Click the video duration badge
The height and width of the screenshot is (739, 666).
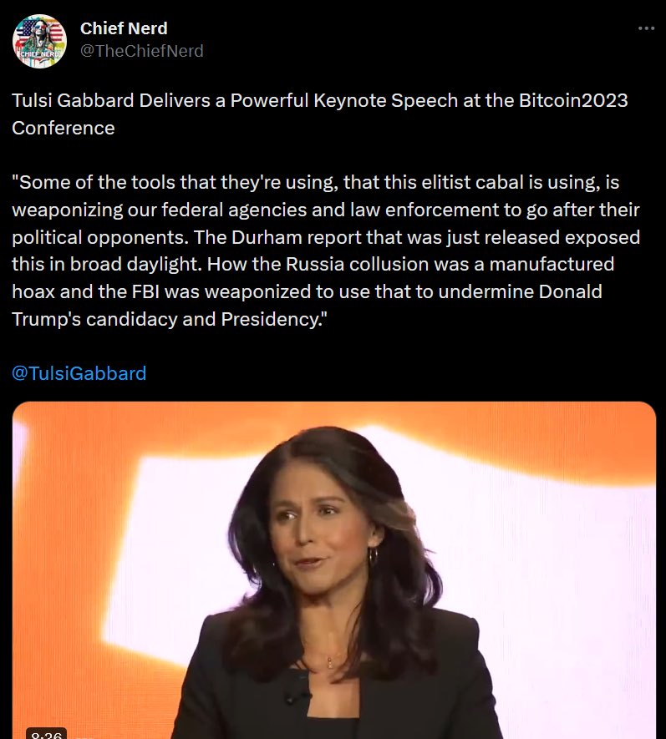point(46,734)
